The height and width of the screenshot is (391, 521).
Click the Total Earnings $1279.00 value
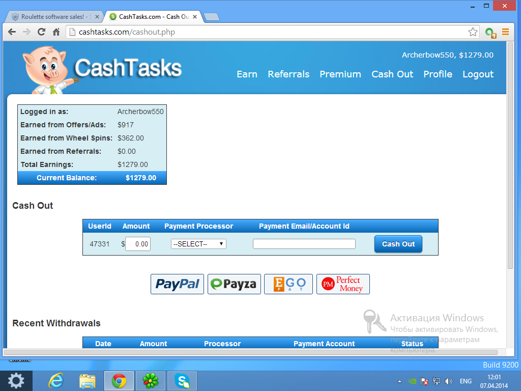pos(133,164)
